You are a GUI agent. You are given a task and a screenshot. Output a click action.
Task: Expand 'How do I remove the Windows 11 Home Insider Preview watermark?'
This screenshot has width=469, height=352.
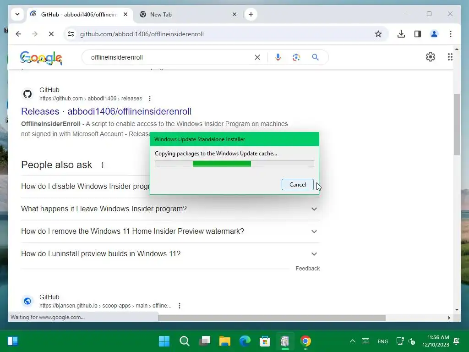170,231
